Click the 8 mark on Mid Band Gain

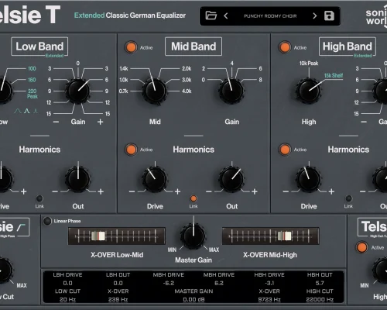click(x=260, y=80)
